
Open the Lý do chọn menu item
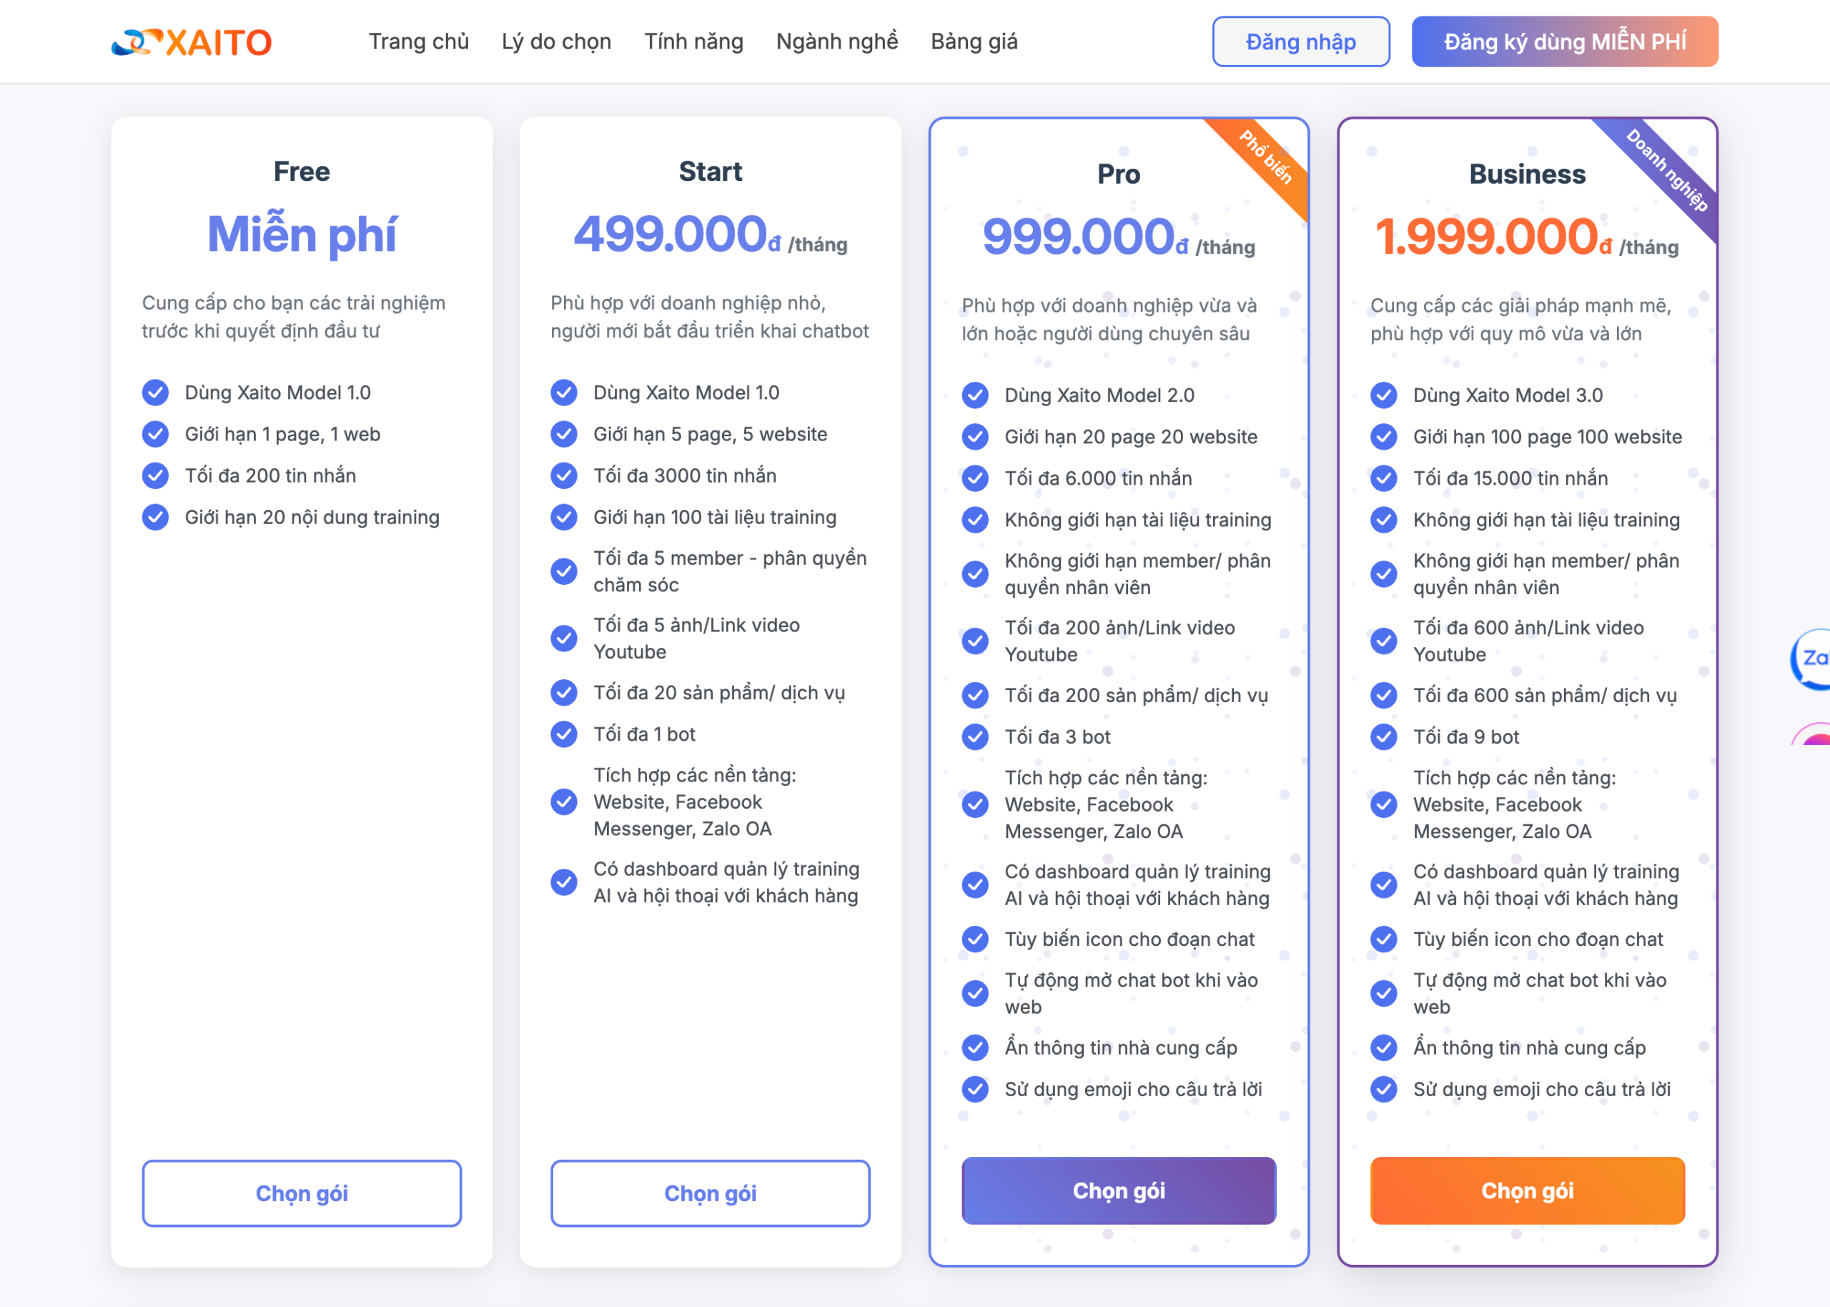coord(556,42)
